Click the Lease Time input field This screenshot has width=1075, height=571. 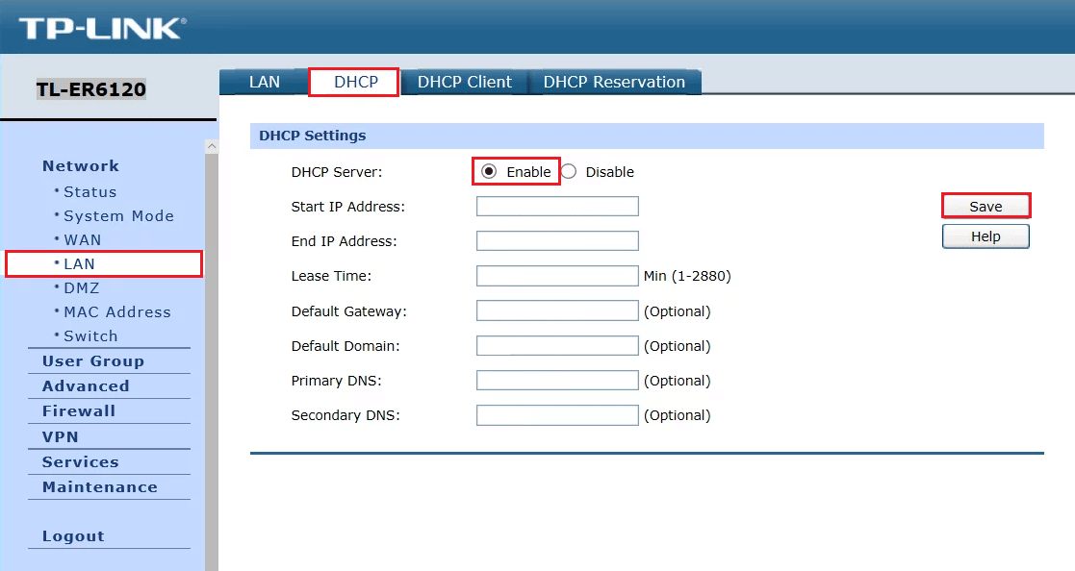(557, 276)
